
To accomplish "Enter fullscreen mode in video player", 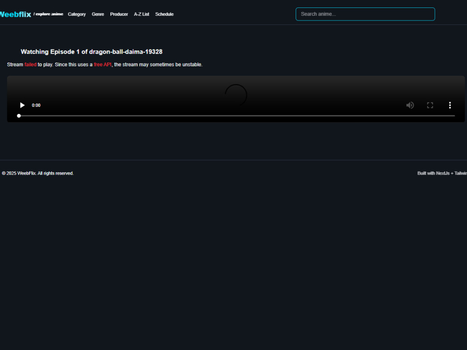I will pyautogui.click(x=430, y=105).
